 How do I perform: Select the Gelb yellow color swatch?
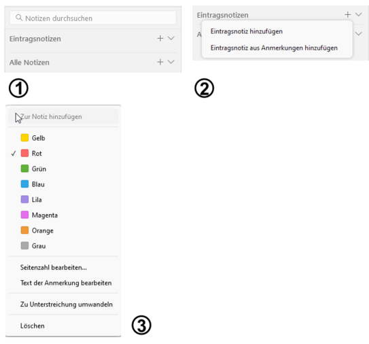(x=24, y=137)
